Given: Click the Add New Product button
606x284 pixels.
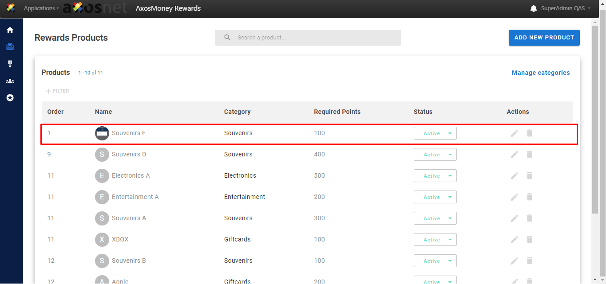Looking at the screenshot, I should coord(544,38).
